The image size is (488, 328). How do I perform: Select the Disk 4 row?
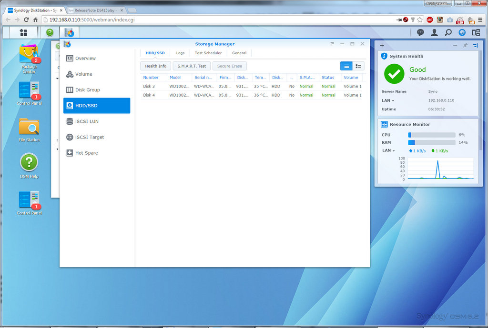click(253, 95)
